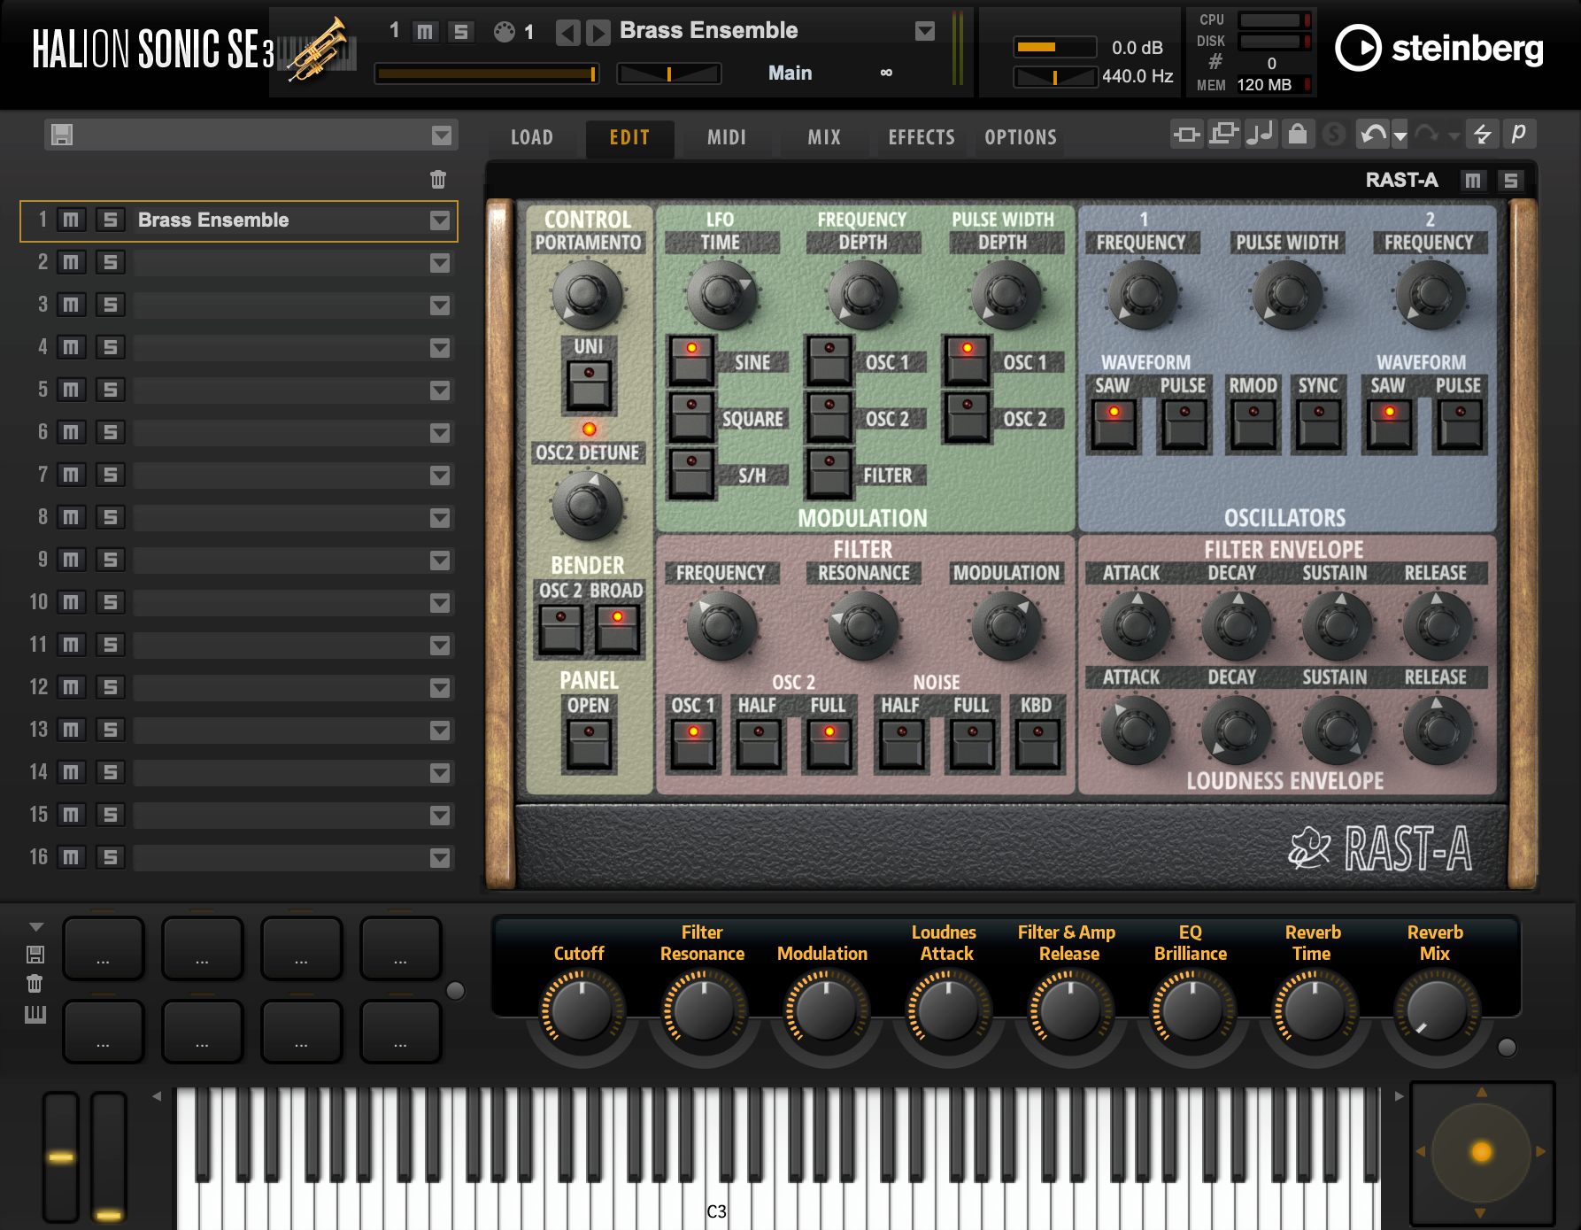Open the program dropdown in top header

tap(925, 32)
